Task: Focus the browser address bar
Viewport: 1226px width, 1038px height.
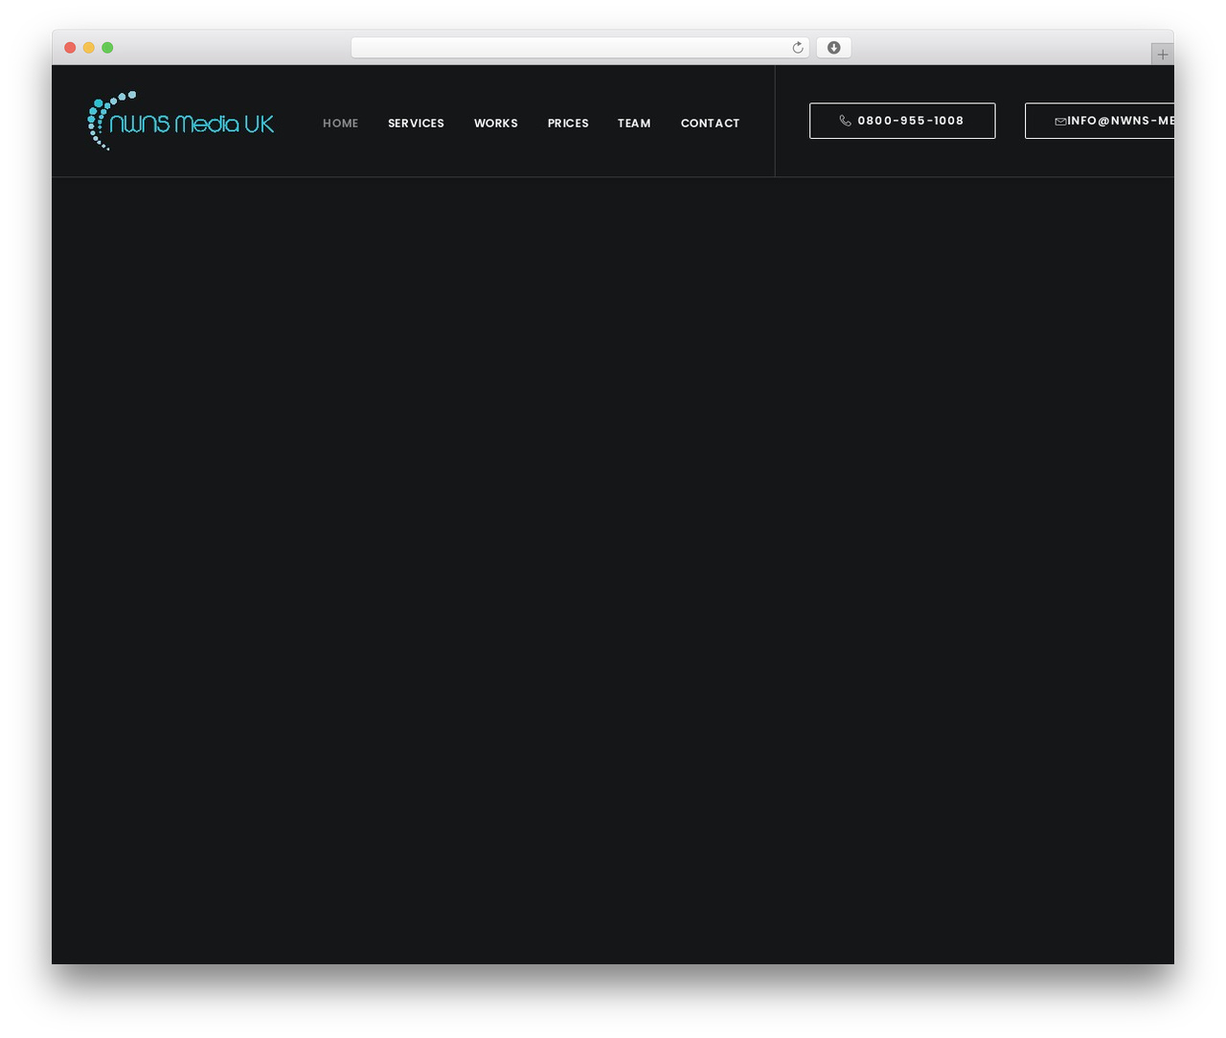Action: point(579,48)
